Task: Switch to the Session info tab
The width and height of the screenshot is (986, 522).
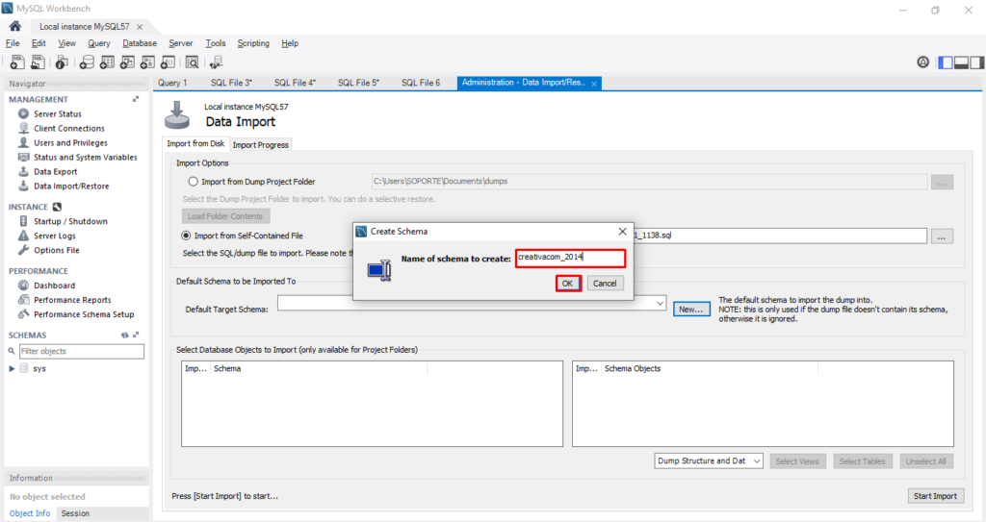Action: tap(75, 513)
